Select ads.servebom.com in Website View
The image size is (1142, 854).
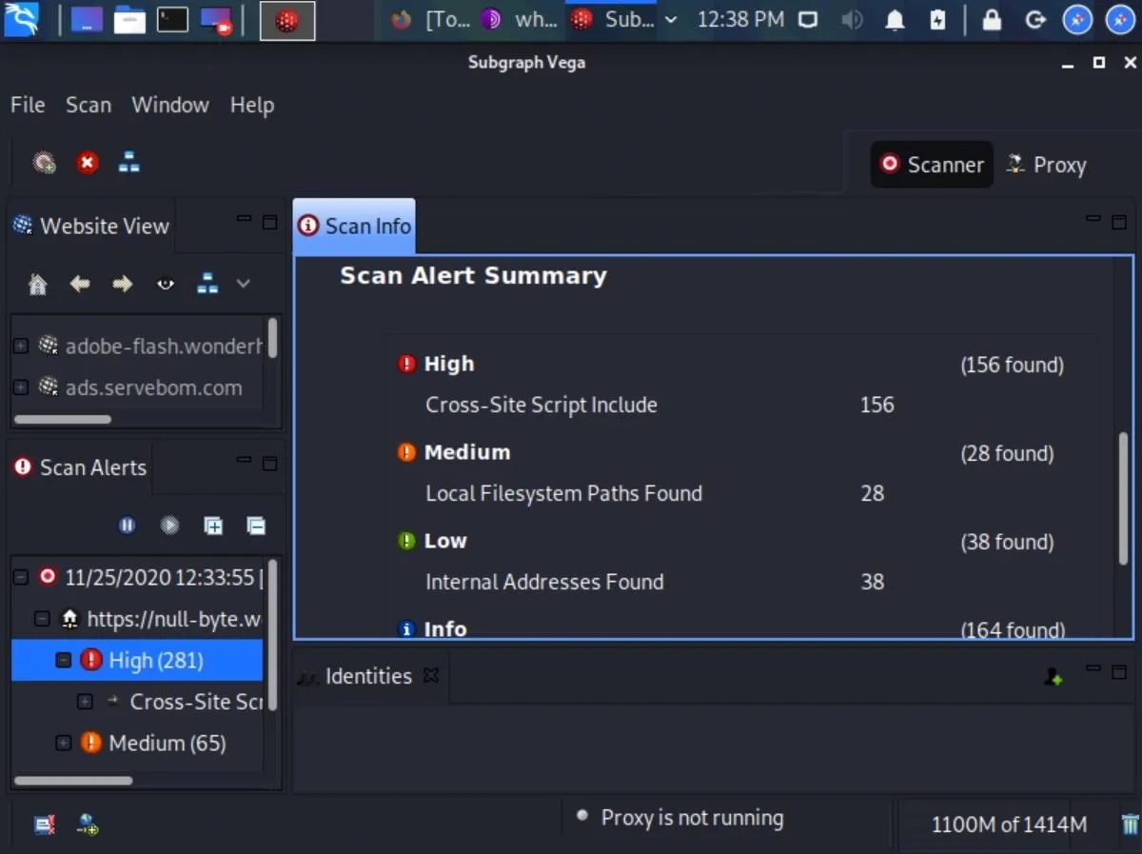pyautogui.click(x=153, y=387)
